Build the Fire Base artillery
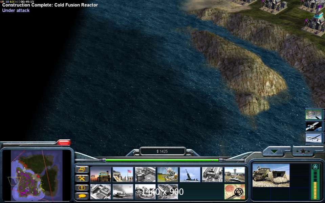This screenshot has height=203, width=325. coord(190,175)
